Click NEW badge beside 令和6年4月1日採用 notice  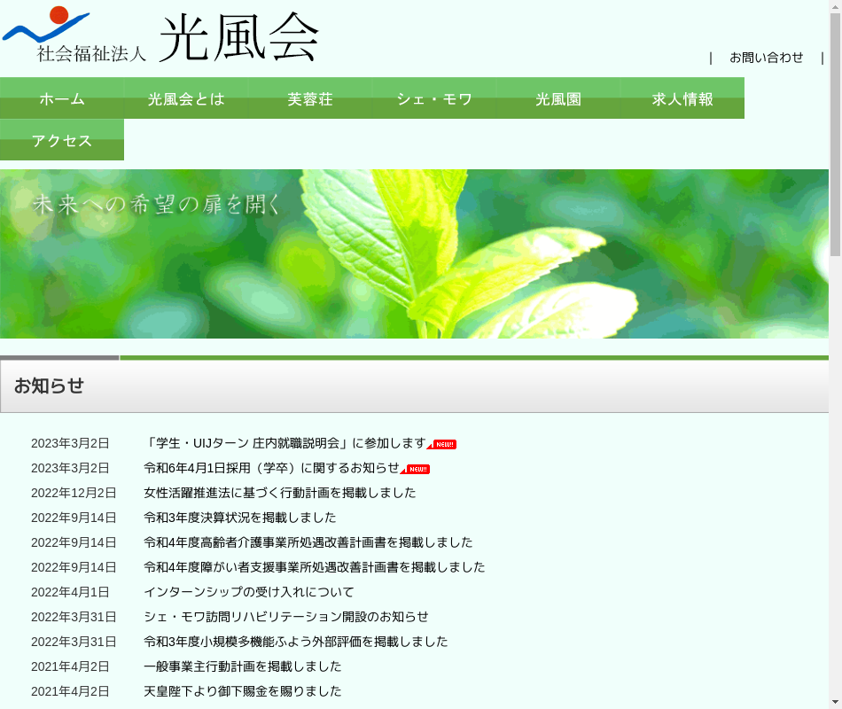point(416,469)
